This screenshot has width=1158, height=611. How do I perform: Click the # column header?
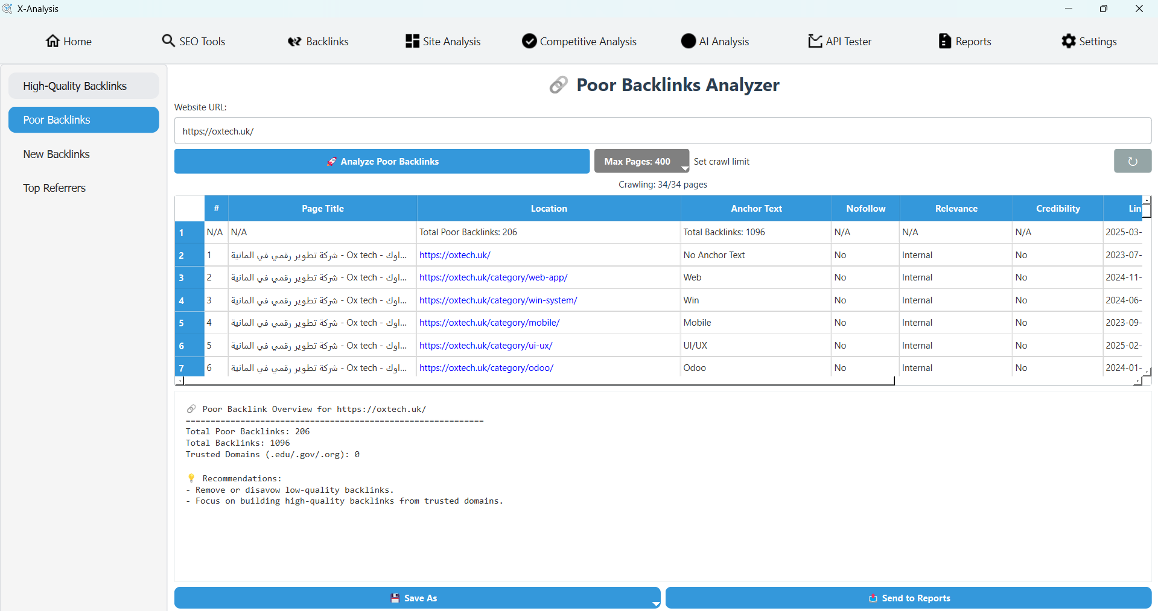[217, 209]
